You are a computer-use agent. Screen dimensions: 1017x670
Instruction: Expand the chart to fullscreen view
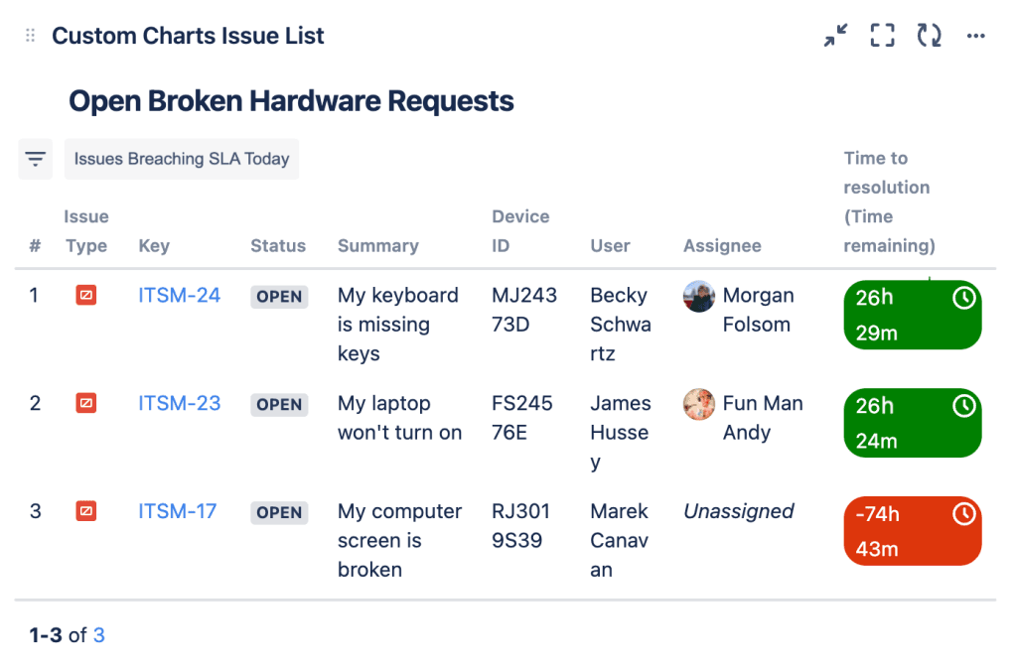882,36
